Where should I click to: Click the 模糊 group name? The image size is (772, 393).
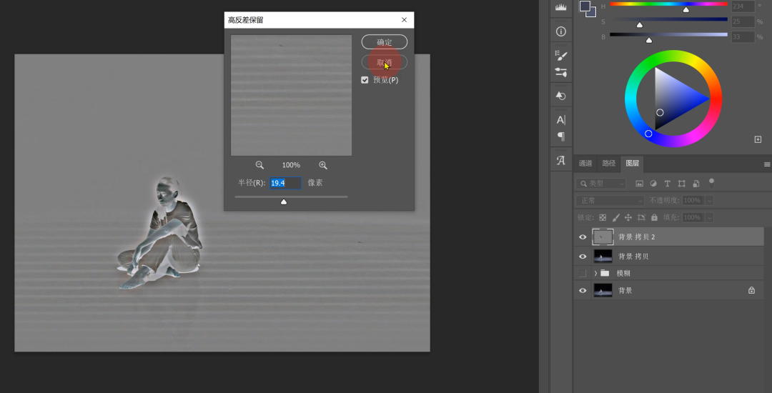(x=623, y=273)
